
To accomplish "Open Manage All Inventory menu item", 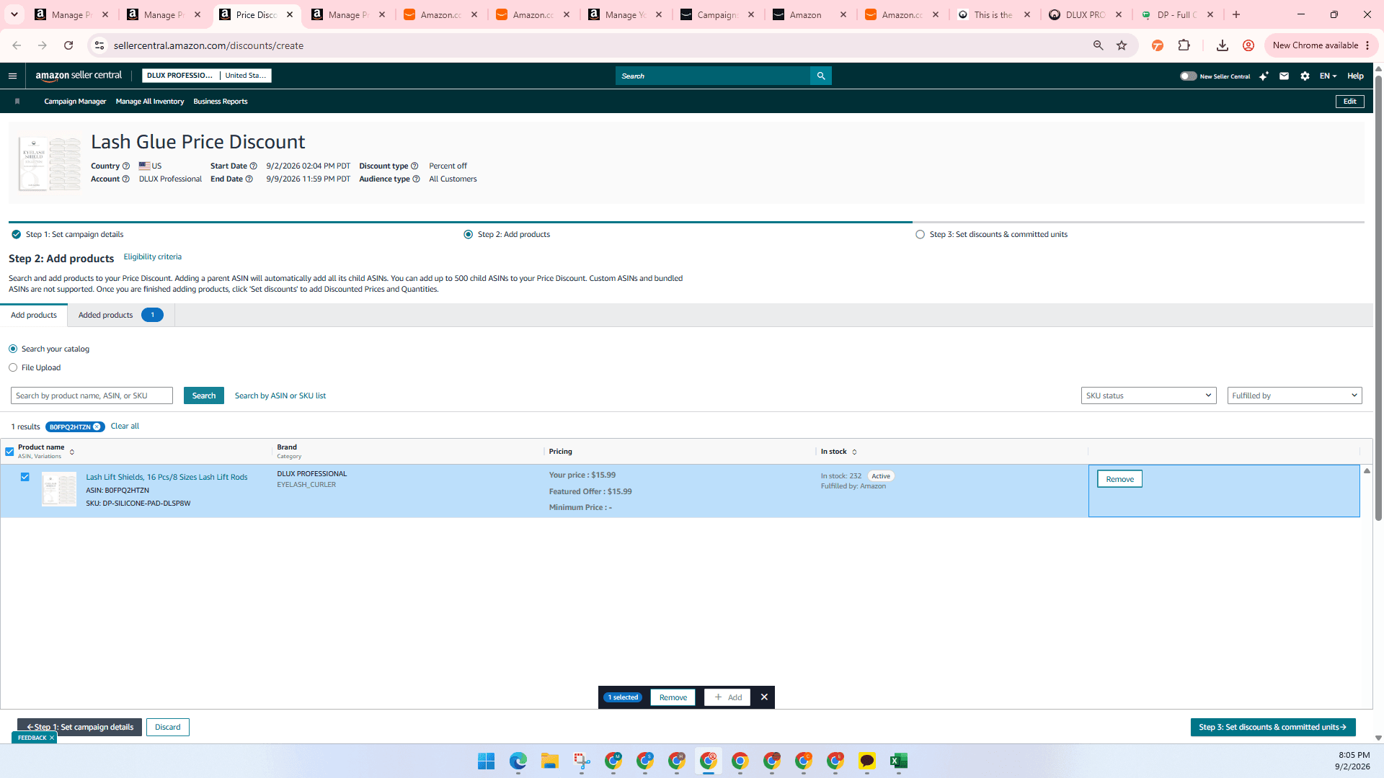I will click(x=150, y=102).
